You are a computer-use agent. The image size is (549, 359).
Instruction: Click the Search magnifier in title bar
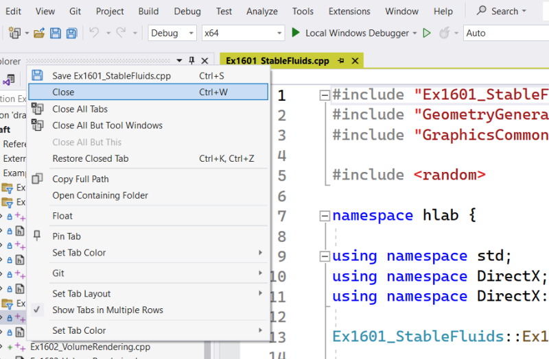(x=482, y=11)
